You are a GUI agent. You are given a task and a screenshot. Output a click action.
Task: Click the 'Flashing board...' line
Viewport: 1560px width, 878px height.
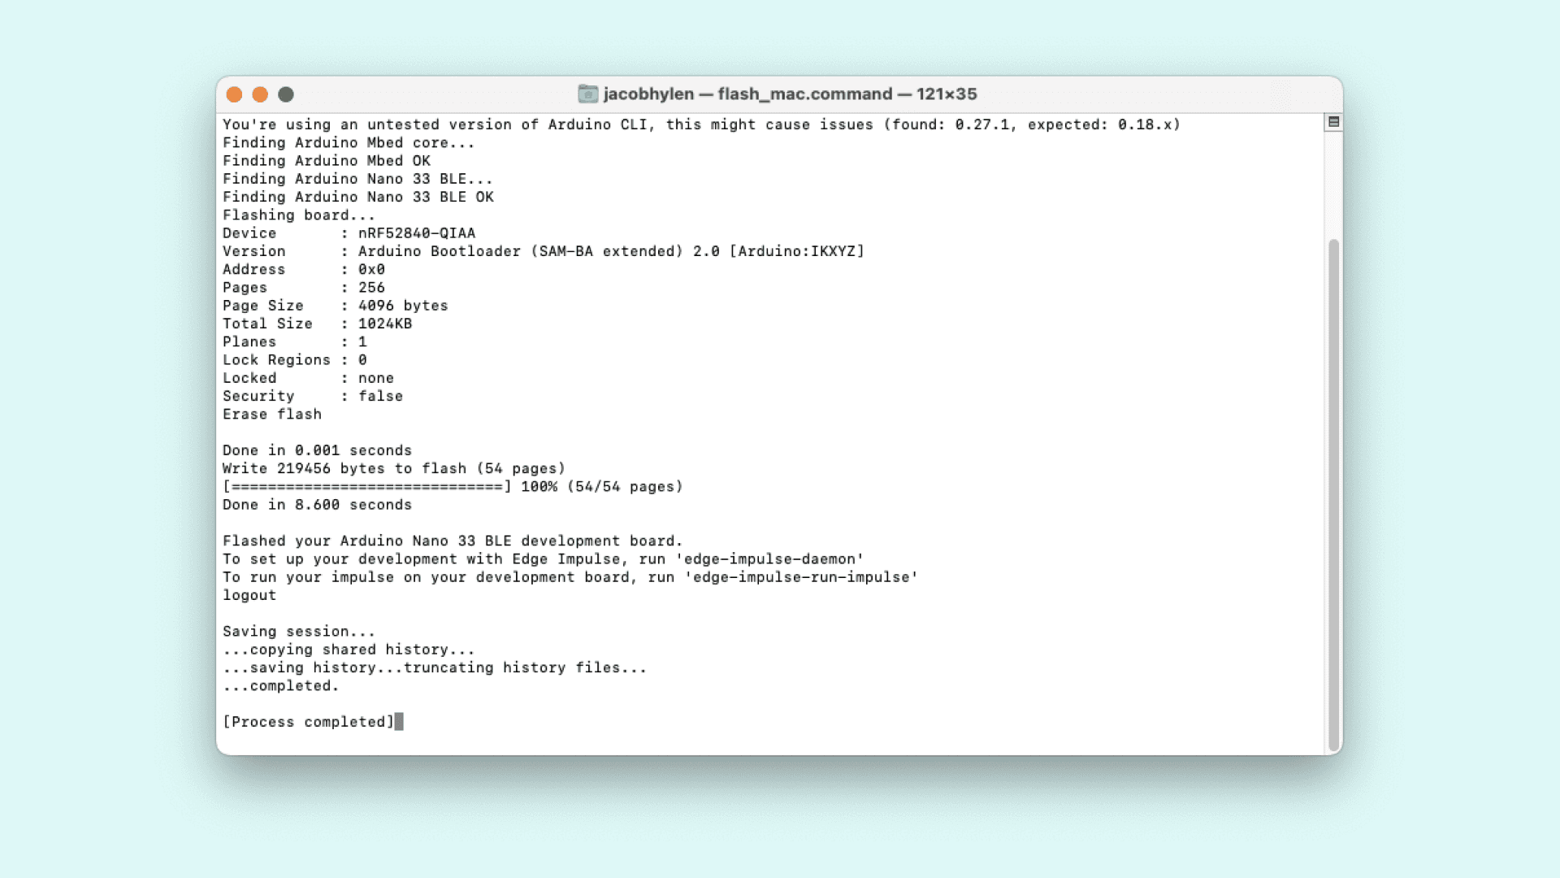tap(298, 215)
